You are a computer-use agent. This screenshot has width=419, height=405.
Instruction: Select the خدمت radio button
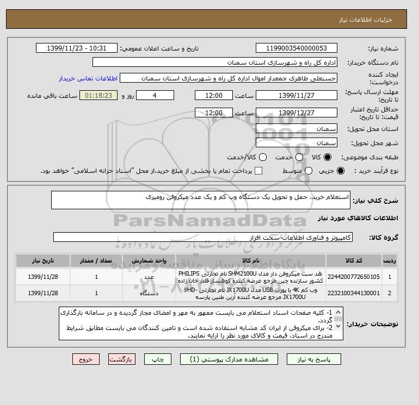pos(299,157)
